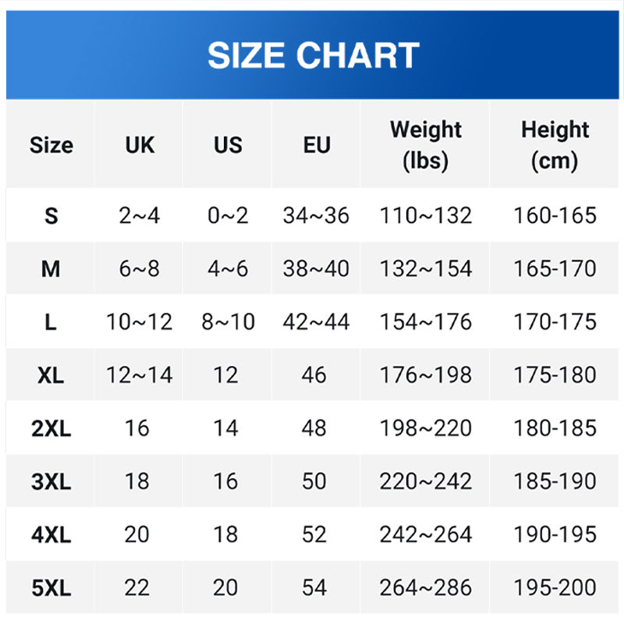This screenshot has width=624, height=624.
Task: Click the 5XL size row label
Action: tap(51, 587)
